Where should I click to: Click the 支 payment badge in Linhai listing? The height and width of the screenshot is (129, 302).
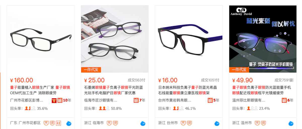pyautogui.click(x=109, y=123)
